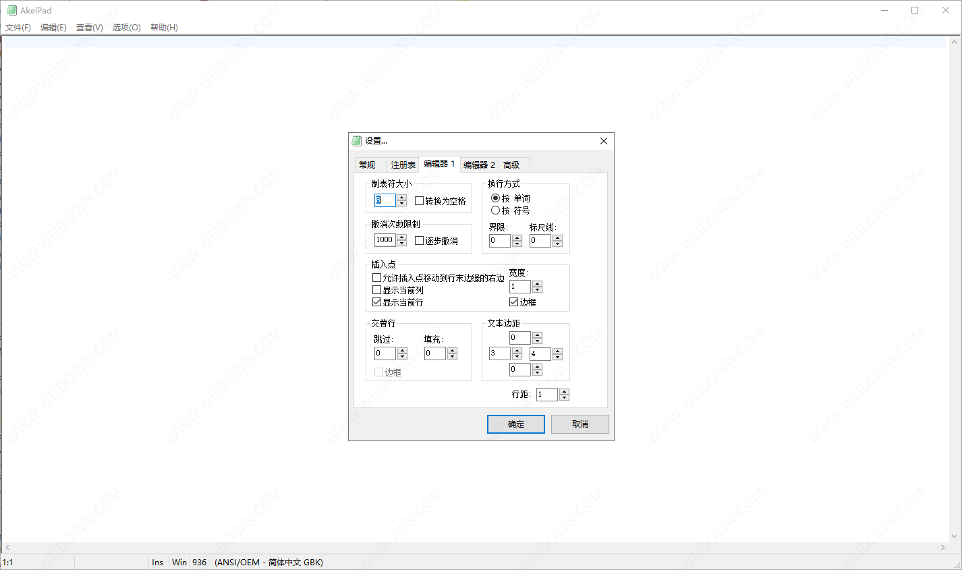The height and width of the screenshot is (570, 962).
Task: Increase top 文本边距 spinner value
Action: coord(537,335)
